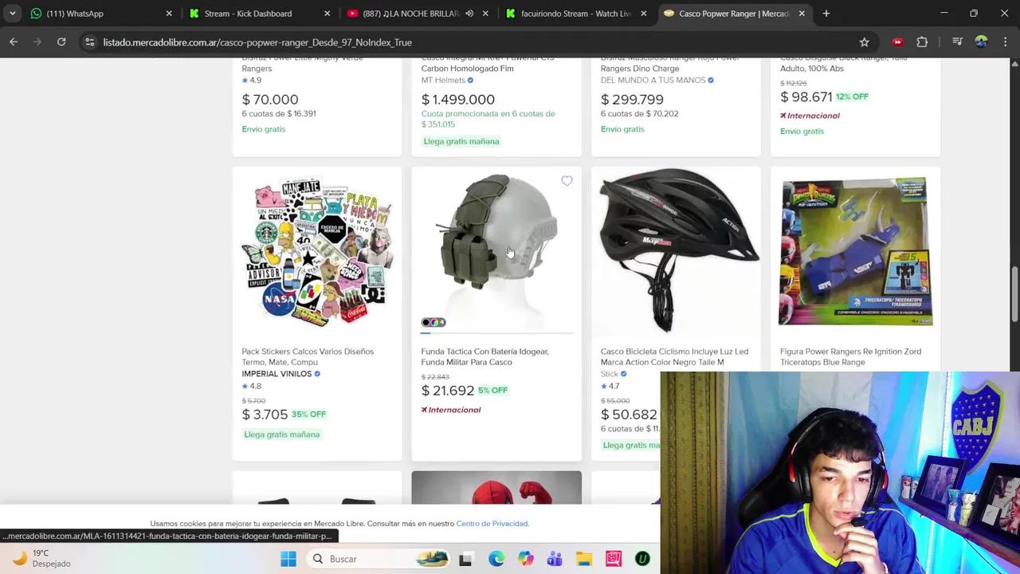
Task: Open the pink app icon in taskbar
Action: 614,559
